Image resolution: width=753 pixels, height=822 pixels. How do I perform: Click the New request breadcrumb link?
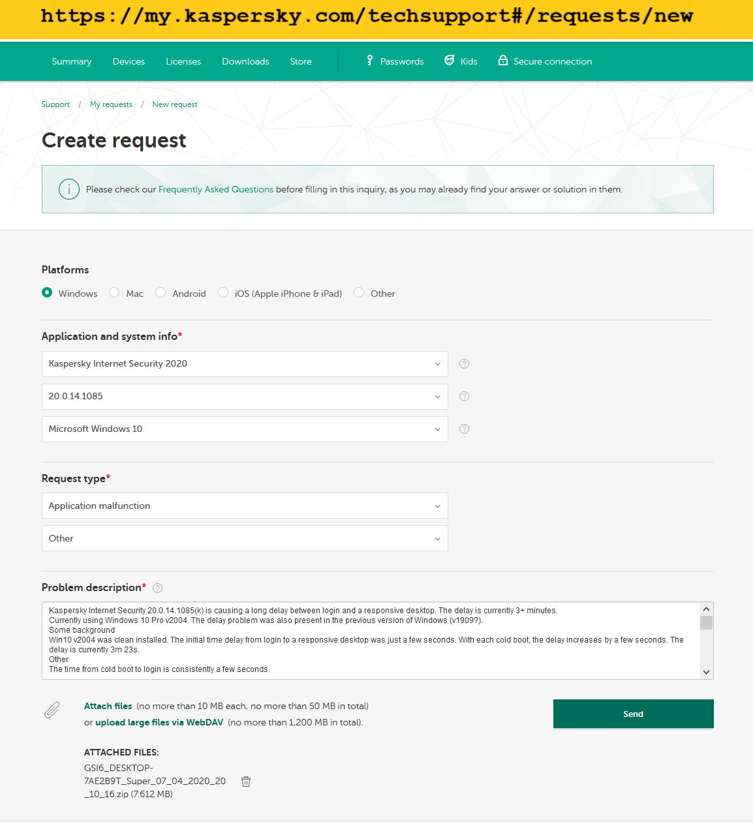coord(175,104)
